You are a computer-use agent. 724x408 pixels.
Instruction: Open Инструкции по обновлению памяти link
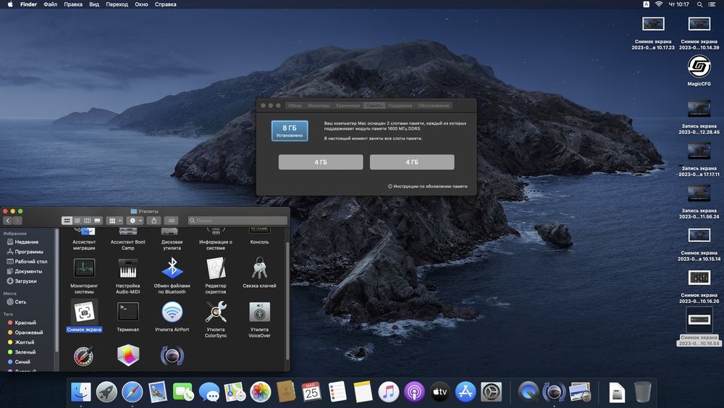click(428, 186)
